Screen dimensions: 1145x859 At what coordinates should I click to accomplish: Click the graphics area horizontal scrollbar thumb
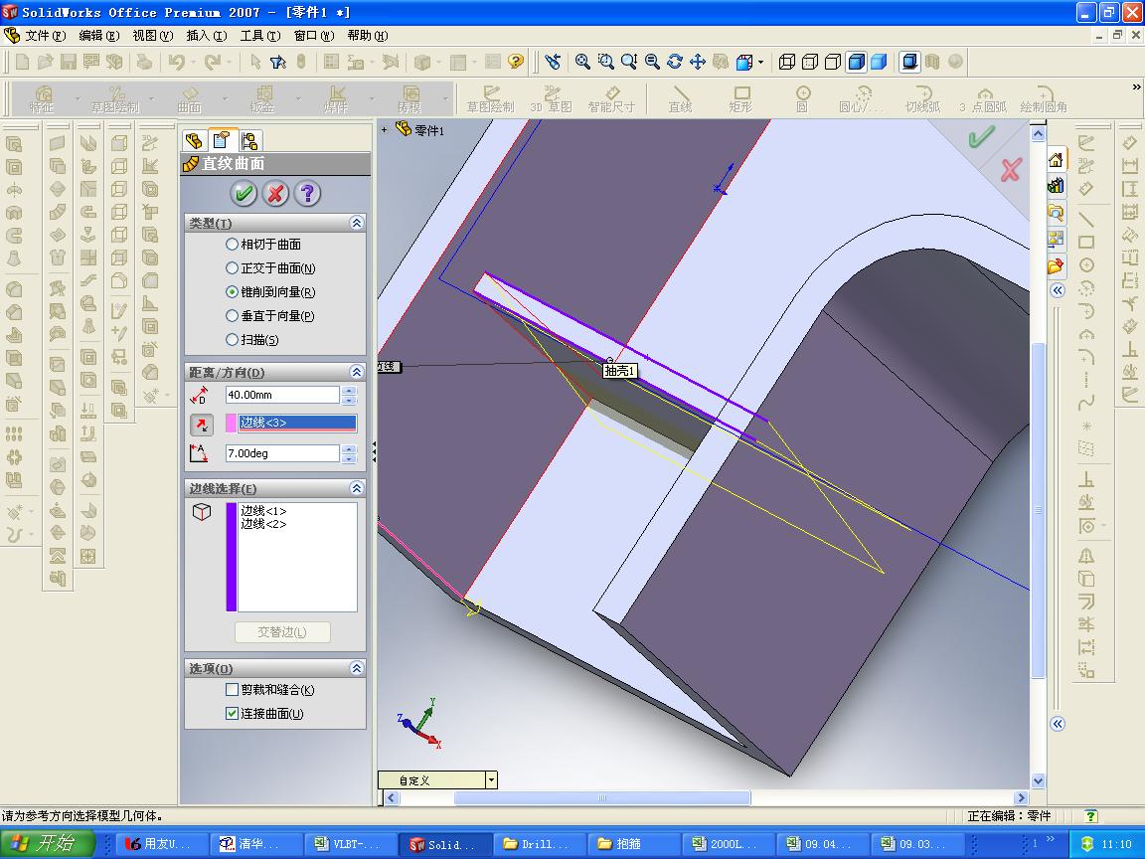[x=601, y=797]
